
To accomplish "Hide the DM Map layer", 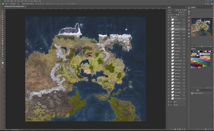I will (x=169, y=102).
